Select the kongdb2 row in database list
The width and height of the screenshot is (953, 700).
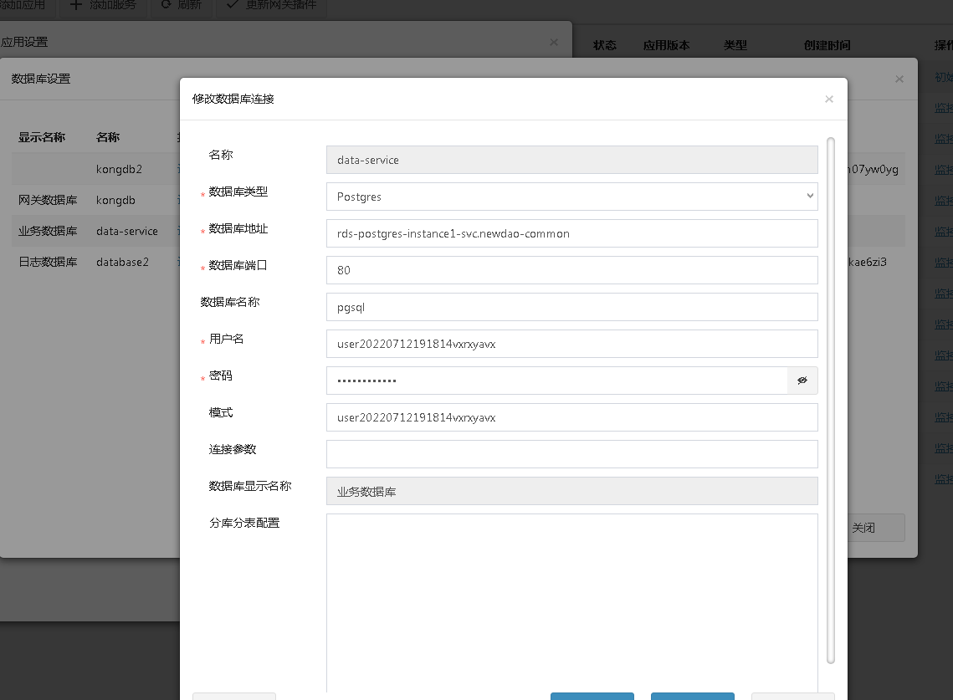(x=119, y=169)
